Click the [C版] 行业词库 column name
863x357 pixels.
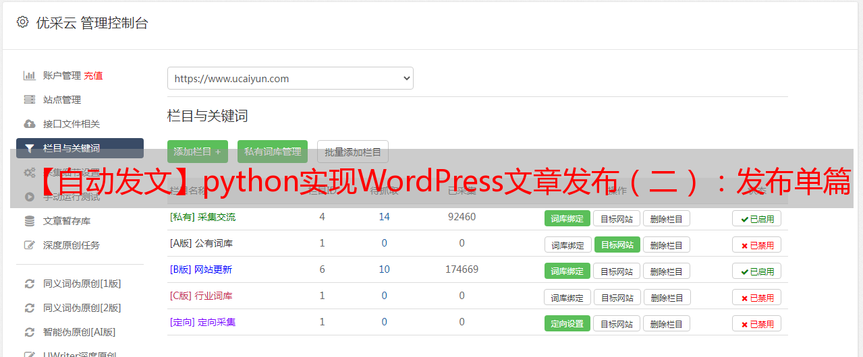pyautogui.click(x=201, y=296)
